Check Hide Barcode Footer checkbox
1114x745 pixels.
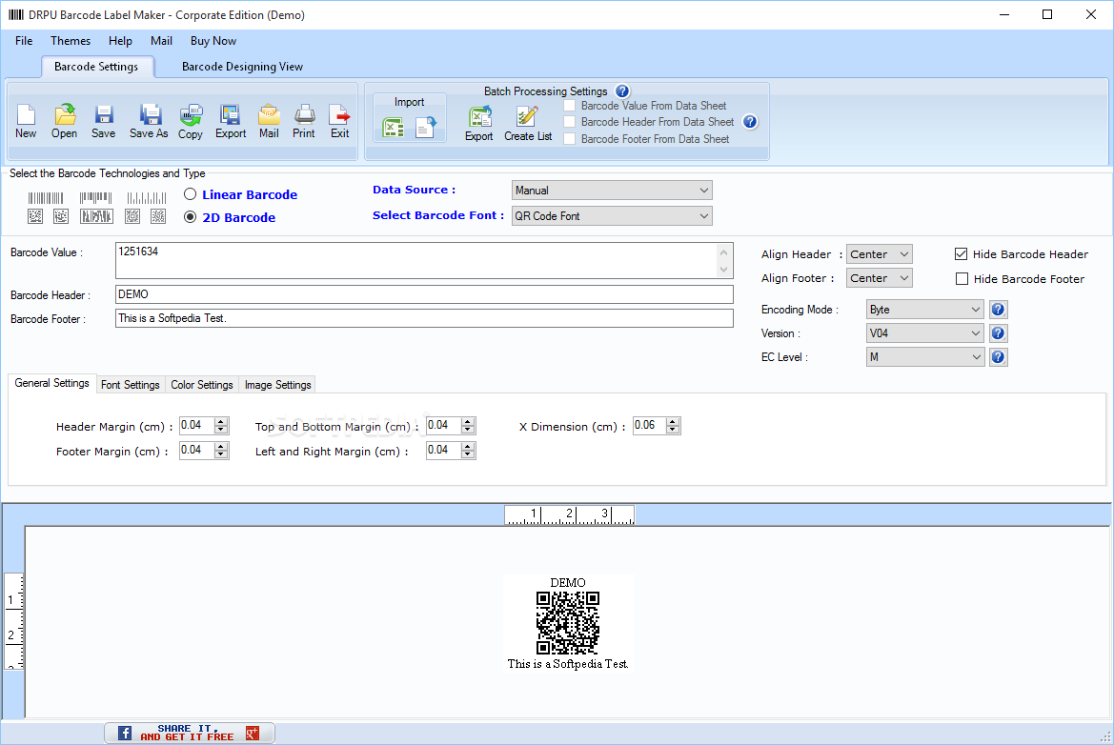(962, 279)
